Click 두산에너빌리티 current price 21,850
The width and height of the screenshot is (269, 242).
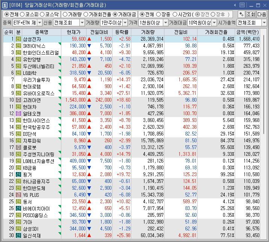pos(79,66)
